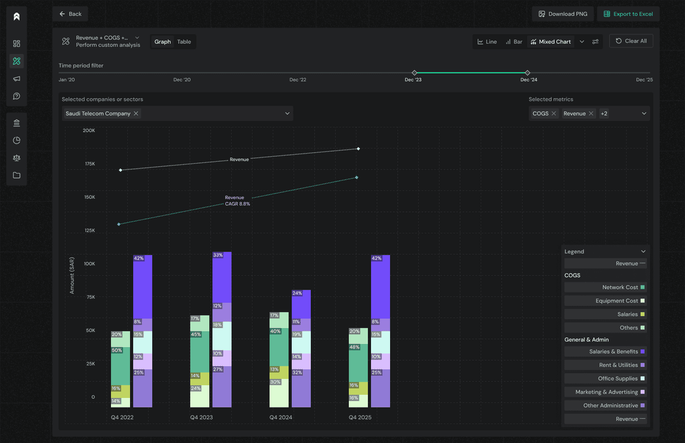
Task: Select the Bar chart type
Action: pyautogui.click(x=514, y=42)
